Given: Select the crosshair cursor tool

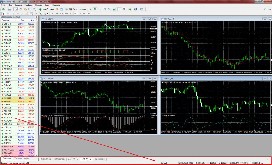Looking at the screenshot, I should click(x=8, y=13).
